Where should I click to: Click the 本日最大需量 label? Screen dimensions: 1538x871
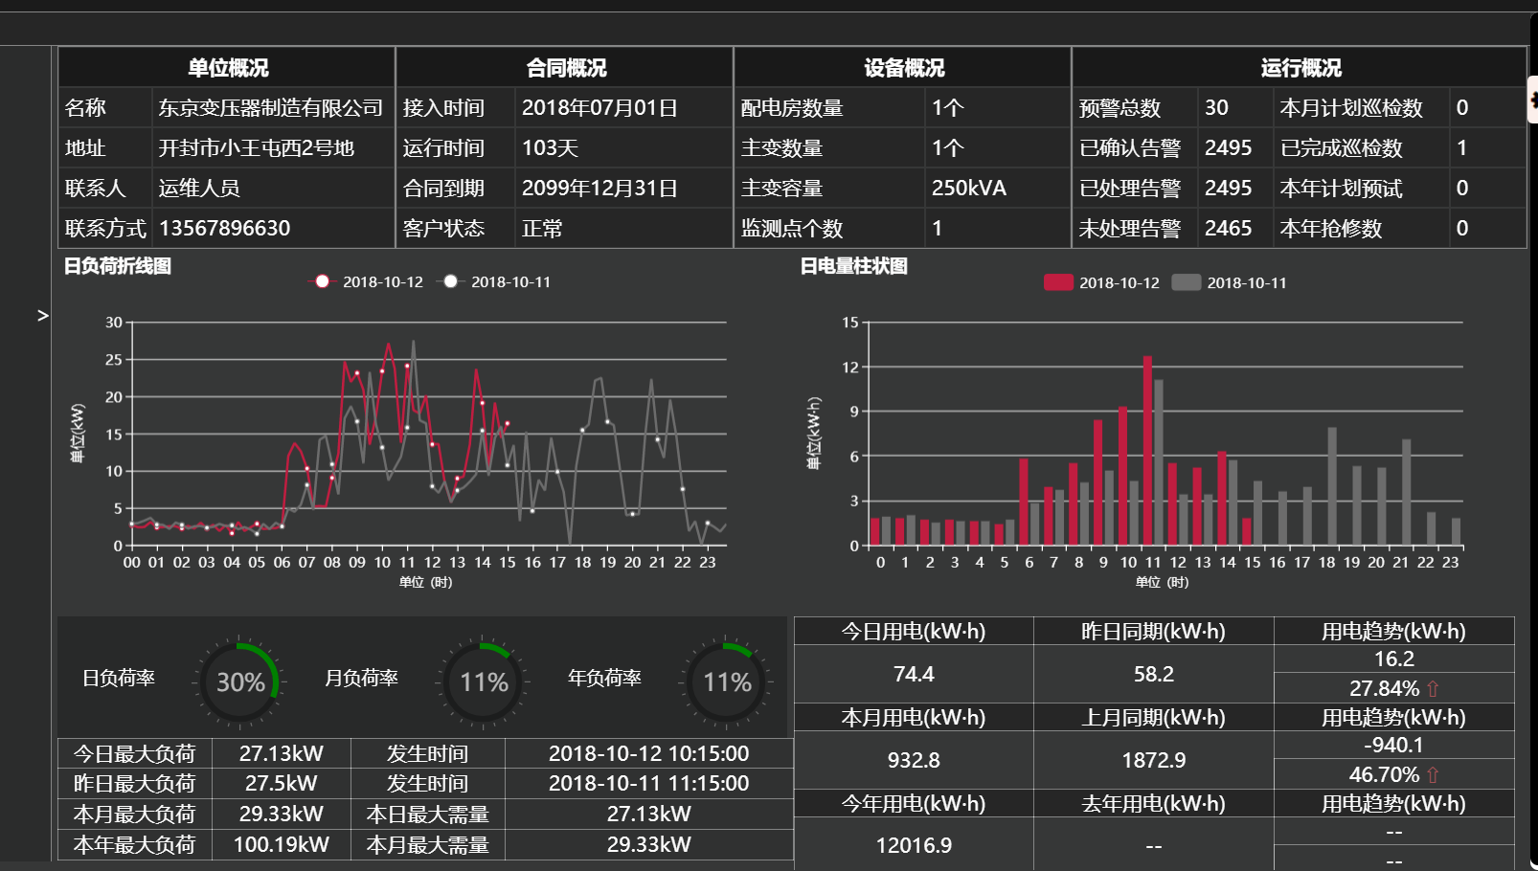[427, 814]
